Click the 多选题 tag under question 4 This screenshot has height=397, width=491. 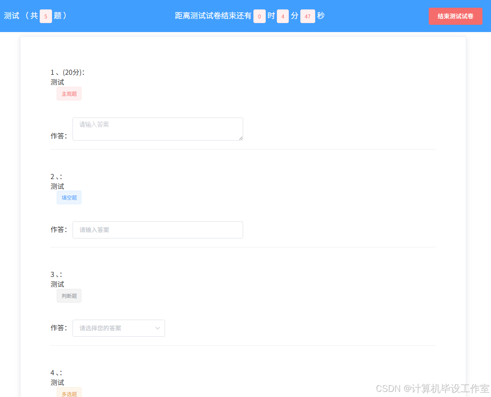point(69,393)
